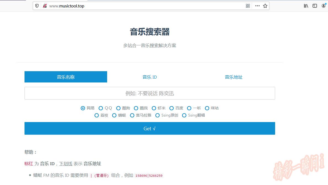328x185 pixels.
Task: Choose the 酷狗 radio button
Action: (x=118, y=108)
